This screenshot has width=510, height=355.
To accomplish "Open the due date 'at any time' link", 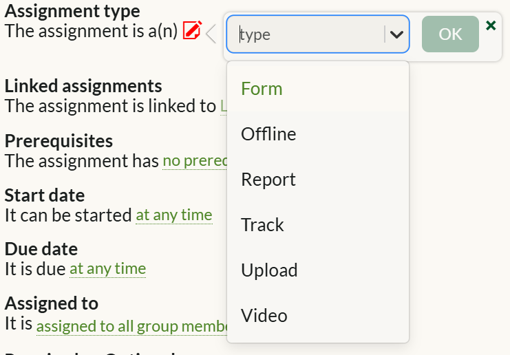I will pyautogui.click(x=107, y=269).
